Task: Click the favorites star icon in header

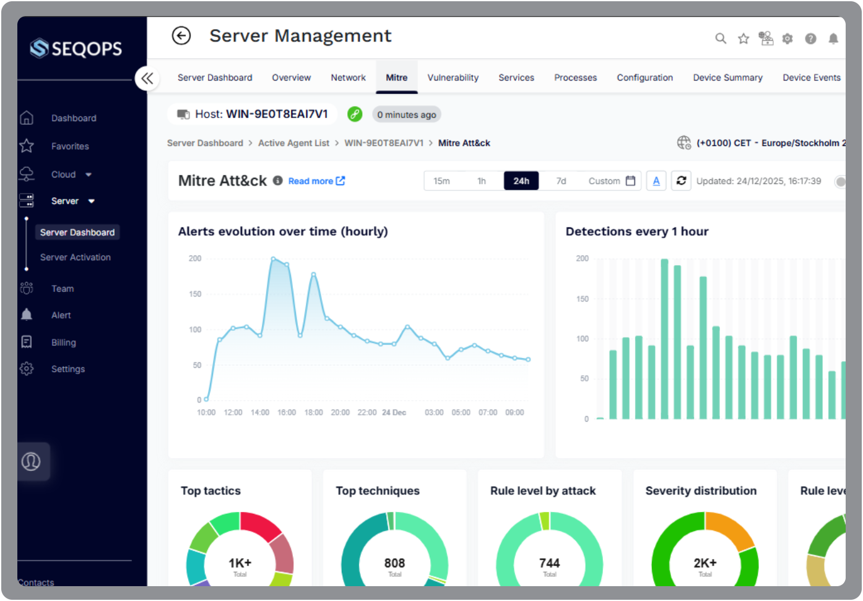Action: (x=744, y=38)
